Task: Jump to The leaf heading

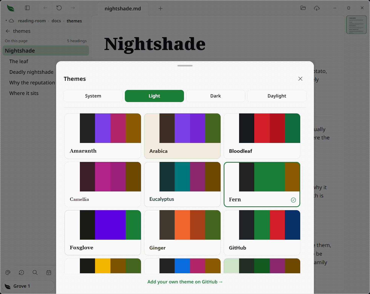Action: pos(19,61)
